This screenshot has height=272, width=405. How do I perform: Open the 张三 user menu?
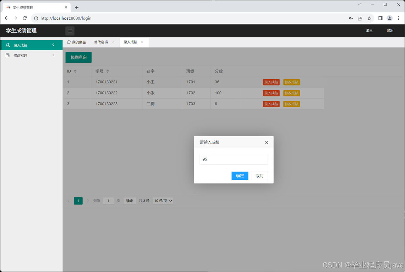coord(369,31)
